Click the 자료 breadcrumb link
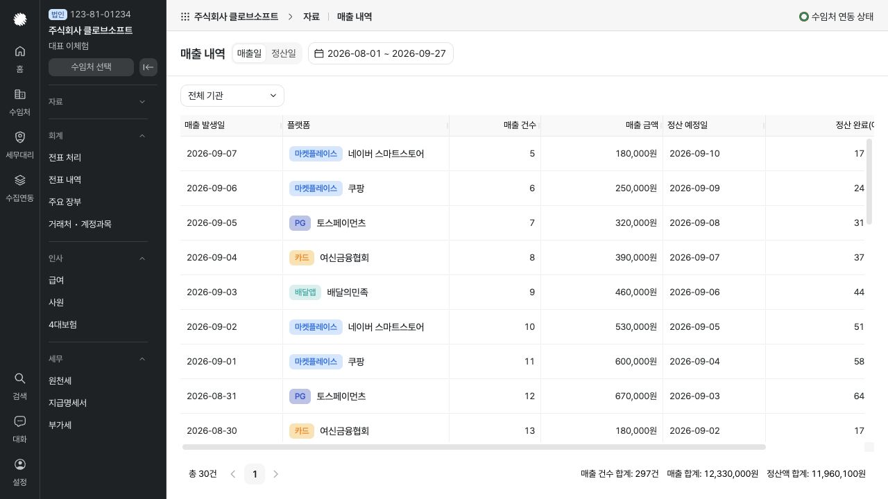The image size is (888, 499). (311, 17)
